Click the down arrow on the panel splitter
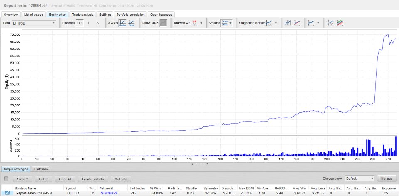Screen dimensions: 399x196 [207, 164]
